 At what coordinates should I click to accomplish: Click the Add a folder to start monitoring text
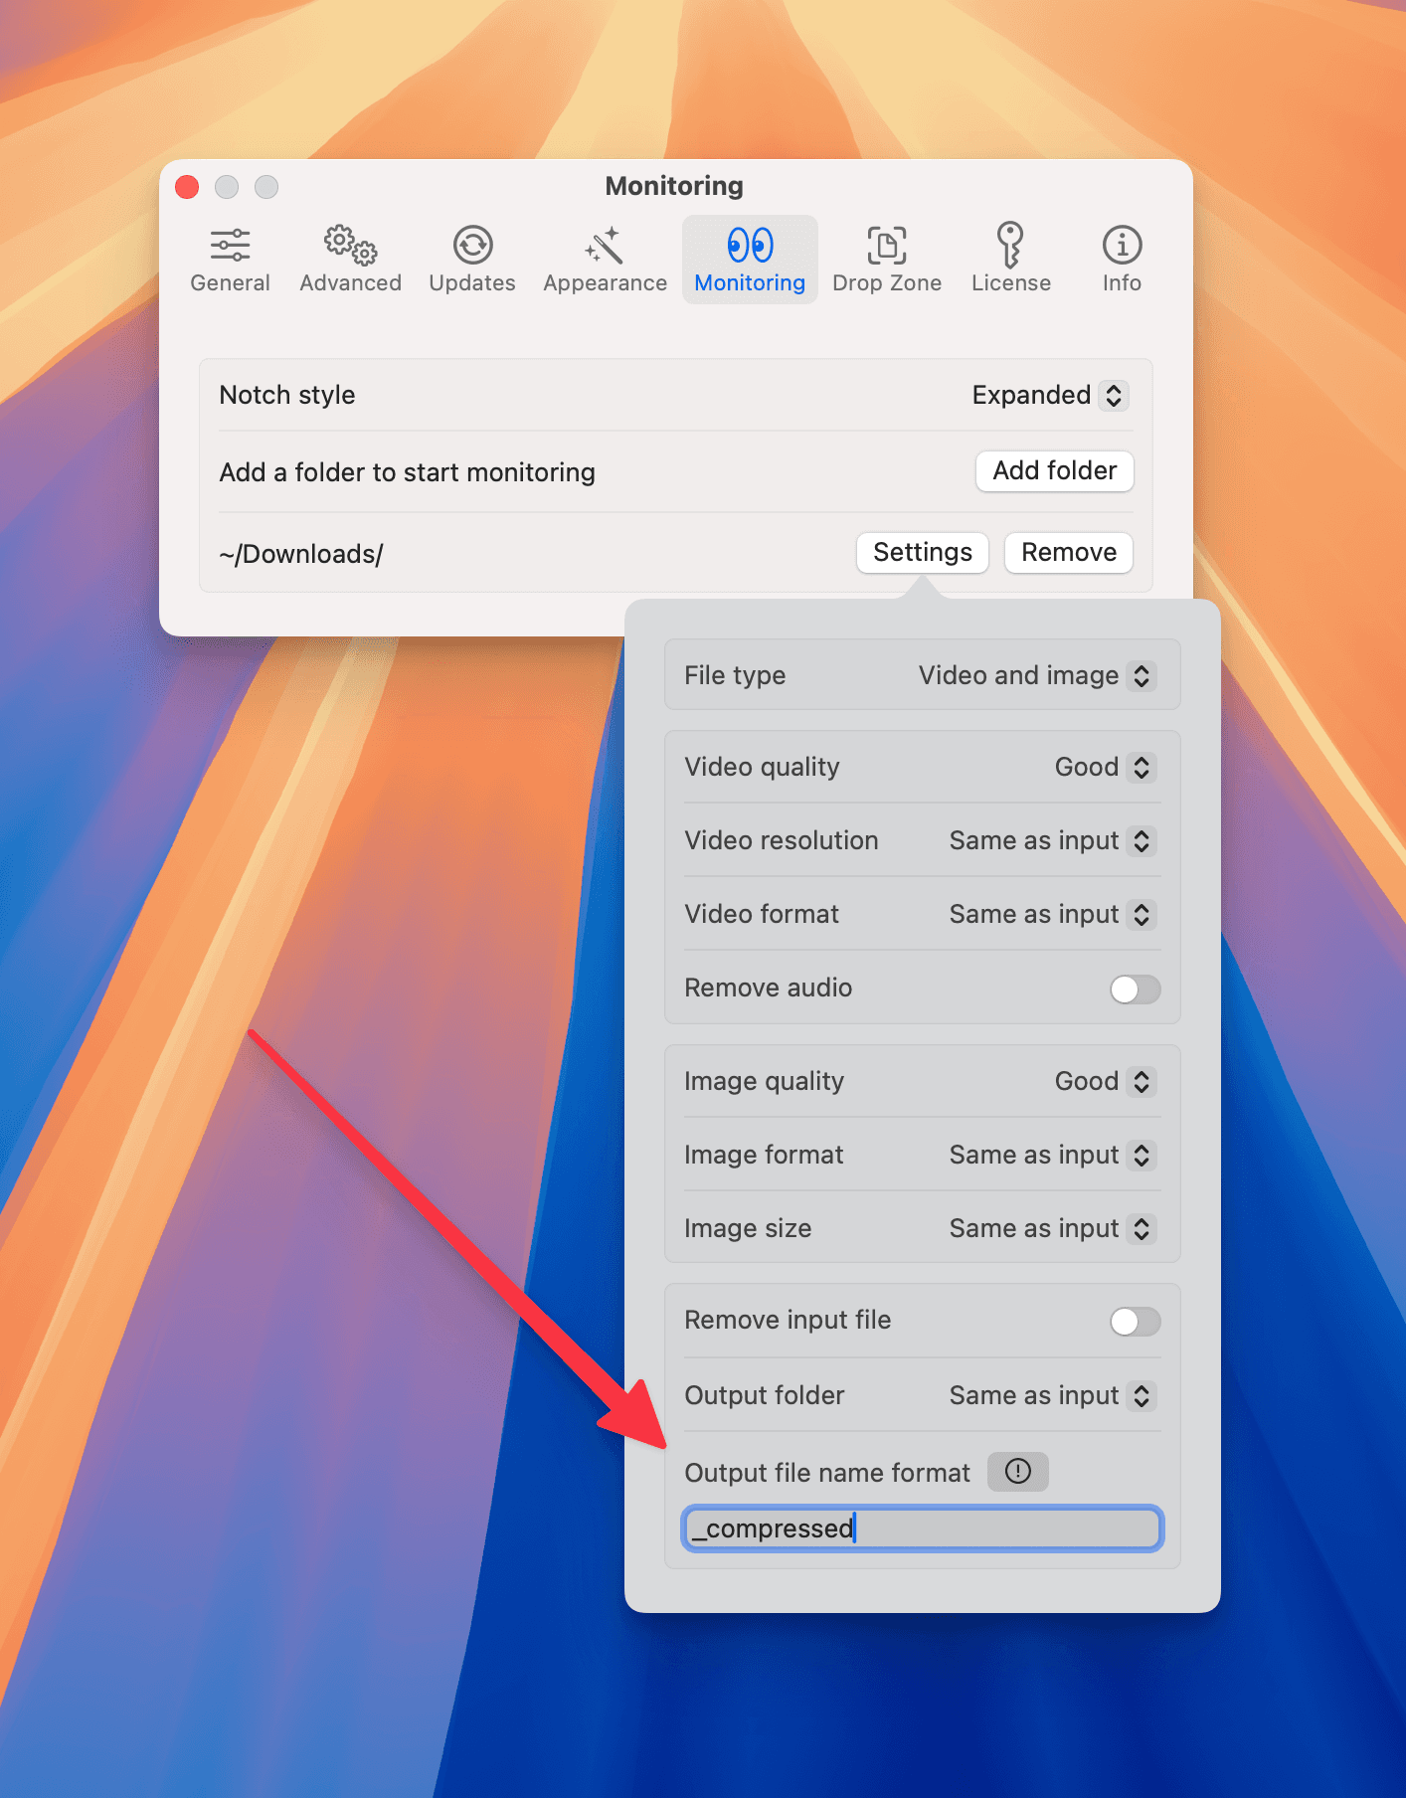pos(408,472)
